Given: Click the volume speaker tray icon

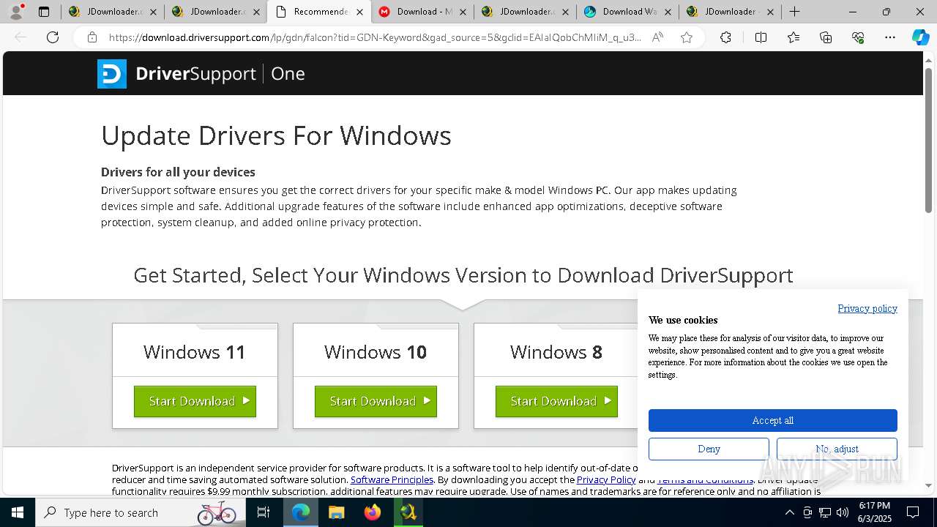Looking at the screenshot, I should point(843,512).
